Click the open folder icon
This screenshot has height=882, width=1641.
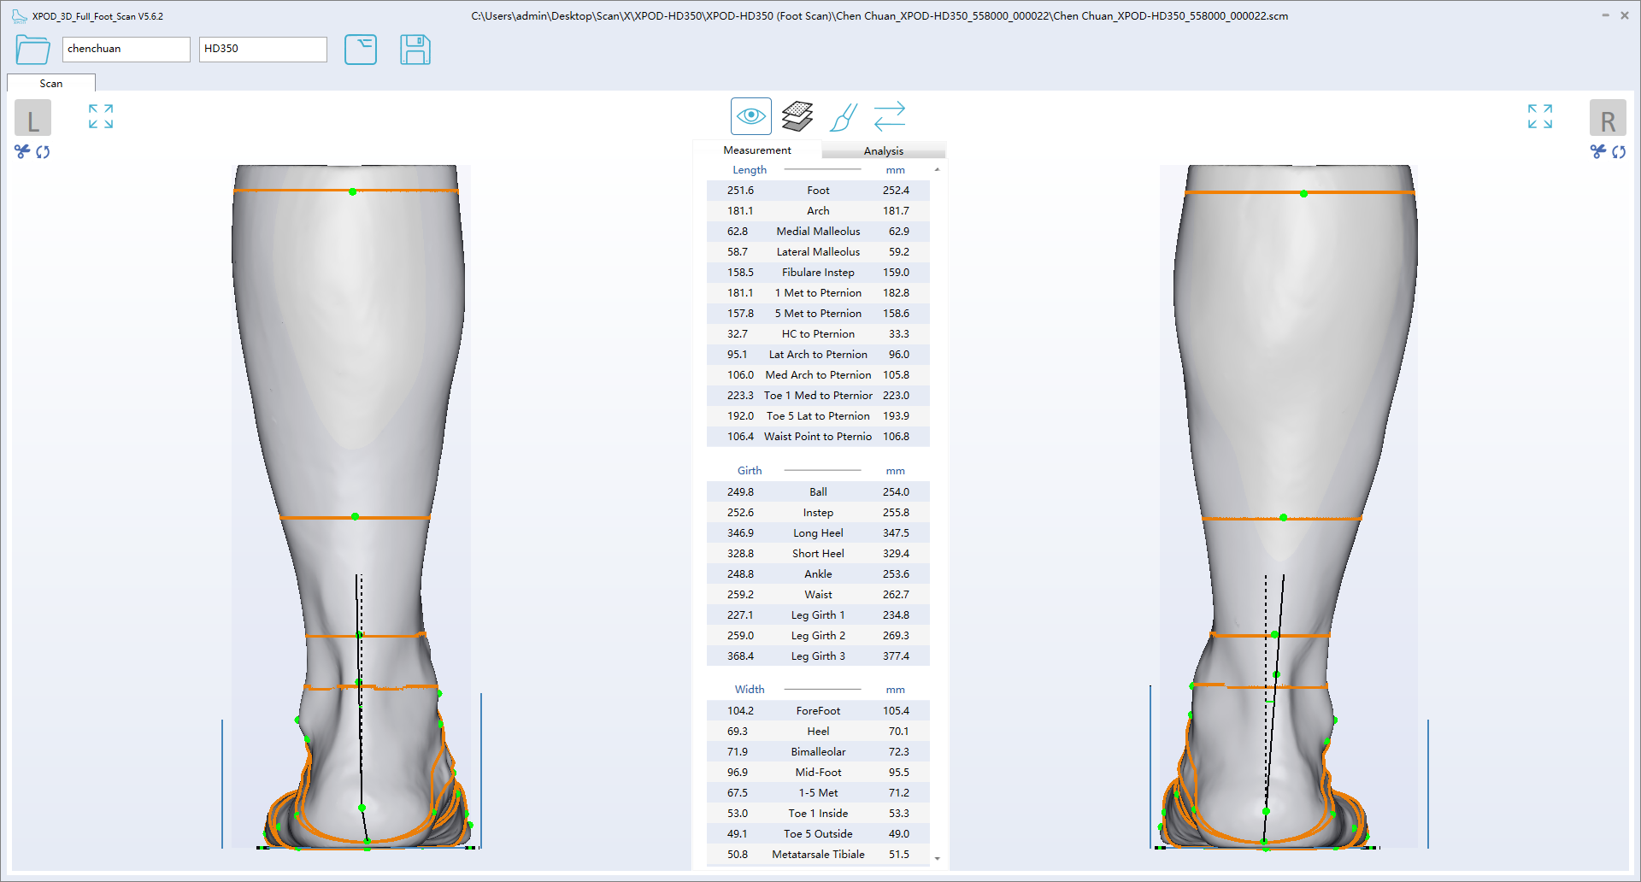pos(32,50)
